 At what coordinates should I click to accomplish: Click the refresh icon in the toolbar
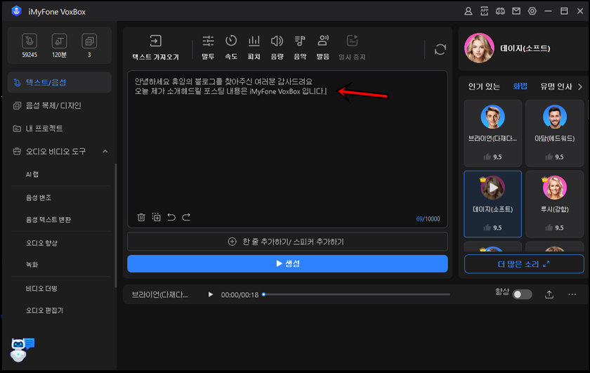coord(440,49)
